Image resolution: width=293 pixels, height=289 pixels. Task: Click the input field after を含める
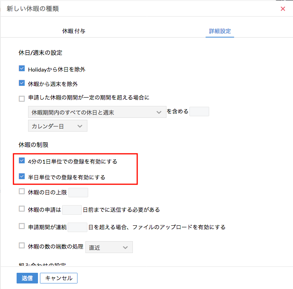click(199, 112)
